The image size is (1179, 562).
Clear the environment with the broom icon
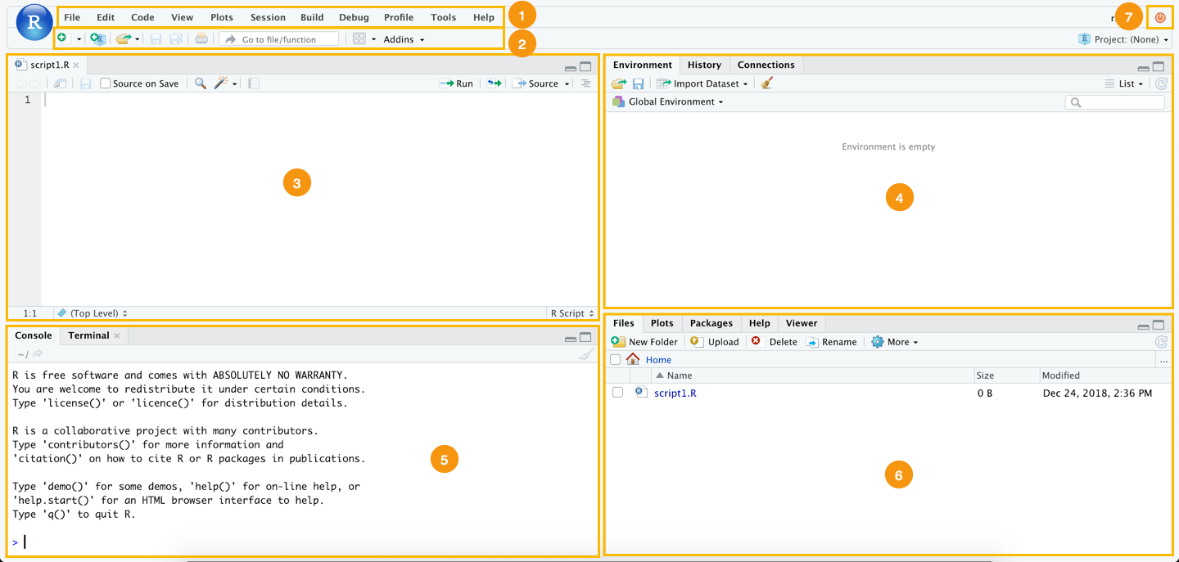point(765,83)
